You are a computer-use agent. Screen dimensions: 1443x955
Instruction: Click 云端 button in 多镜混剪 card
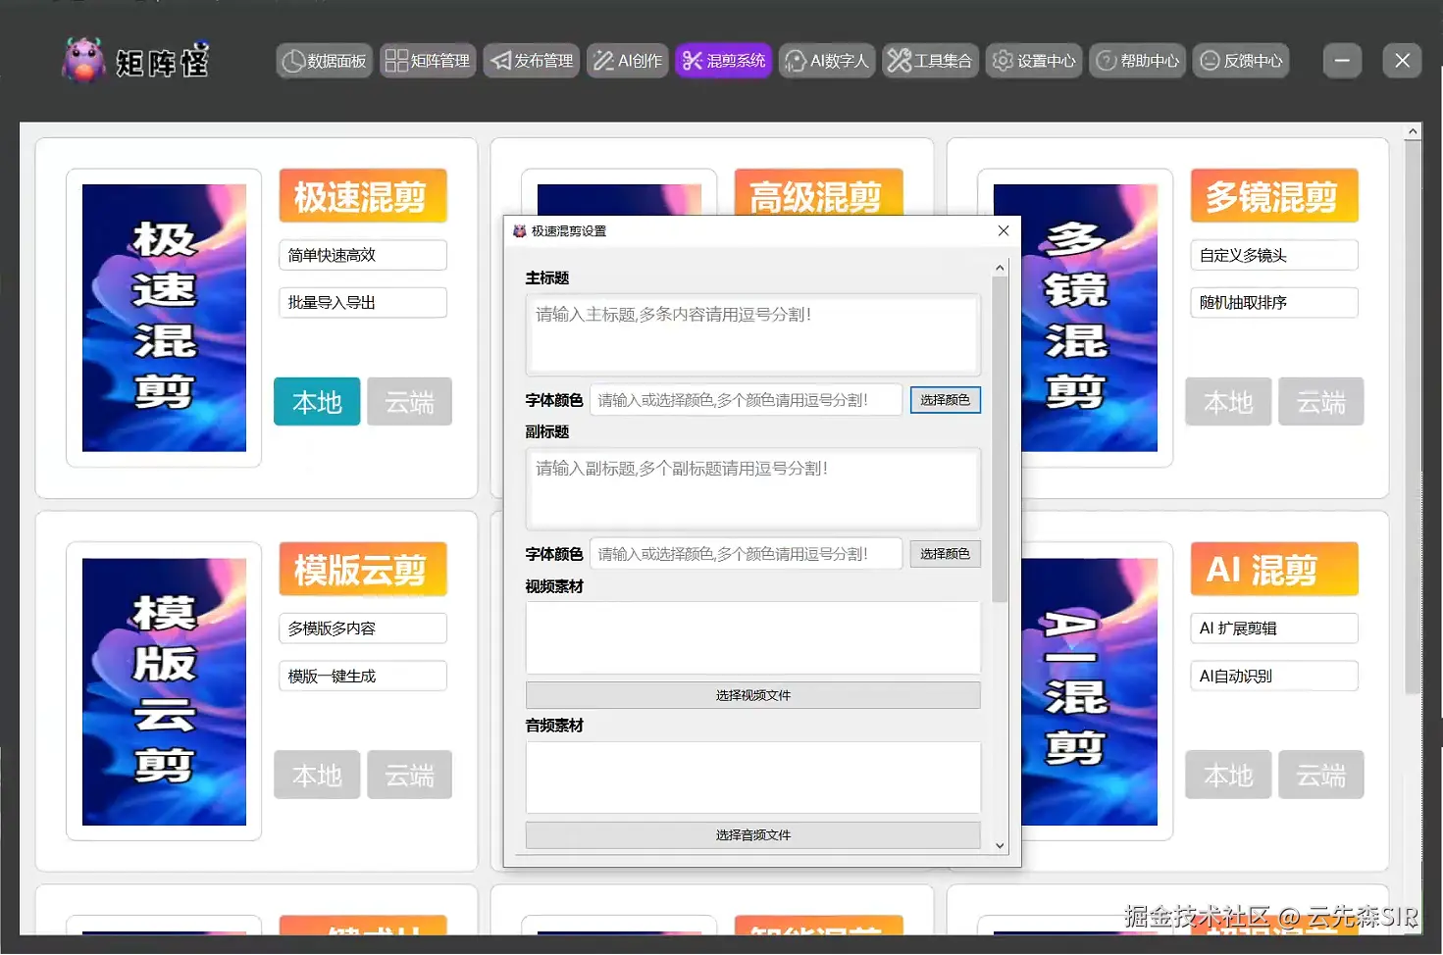(x=1320, y=402)
